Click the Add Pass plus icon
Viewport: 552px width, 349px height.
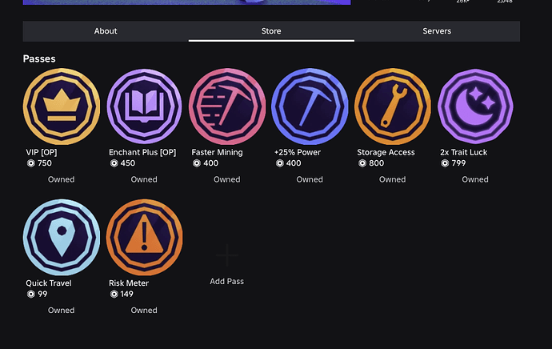click(x=227, y=255)
